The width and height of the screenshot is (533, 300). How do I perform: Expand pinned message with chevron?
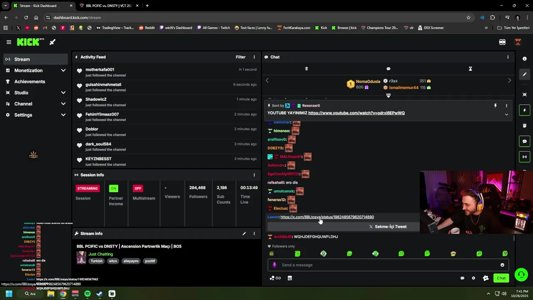tap(506, 115)
